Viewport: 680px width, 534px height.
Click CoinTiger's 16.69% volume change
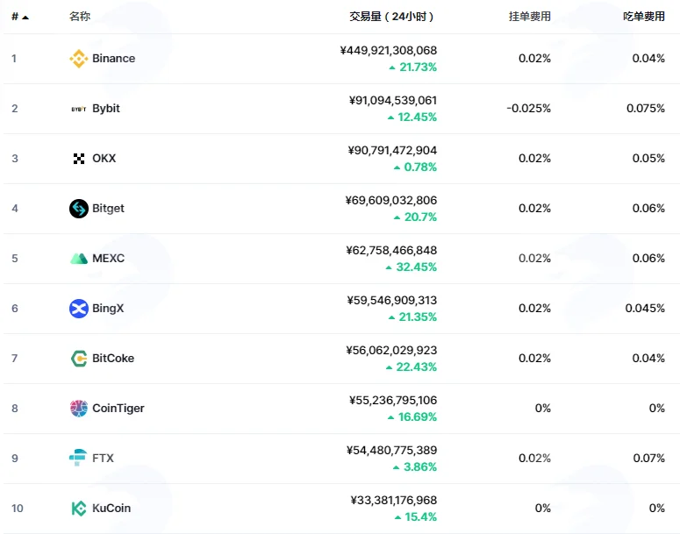click(x=412, y=417)
